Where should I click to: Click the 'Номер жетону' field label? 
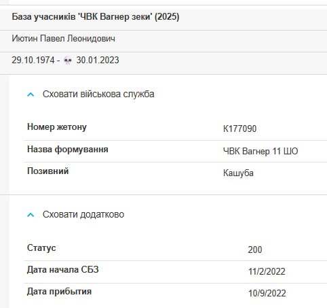pyautogui.click(x=57, y=127)
